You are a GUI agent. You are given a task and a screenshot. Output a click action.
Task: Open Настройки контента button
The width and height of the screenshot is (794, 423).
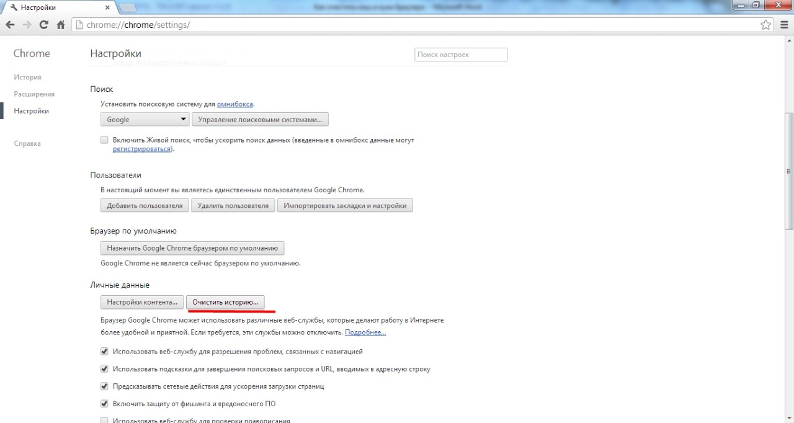click(142, 302)
